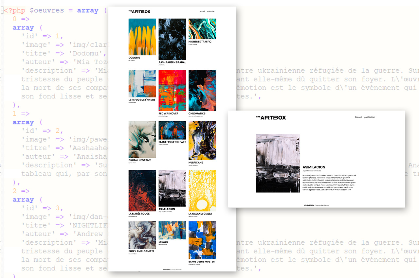
Task: Click the Red Washover painting thumbnail
Action: pos(172,90)
